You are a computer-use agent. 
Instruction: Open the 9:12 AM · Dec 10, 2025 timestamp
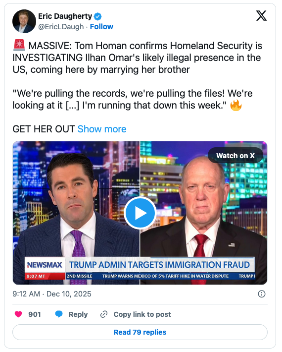pyautogui.click(x=52, y=294)
